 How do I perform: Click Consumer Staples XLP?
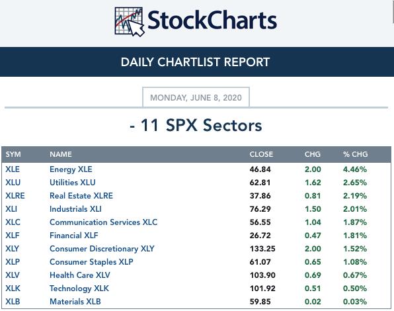91,262
